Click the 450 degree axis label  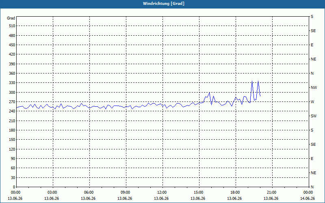click(12, 45)
